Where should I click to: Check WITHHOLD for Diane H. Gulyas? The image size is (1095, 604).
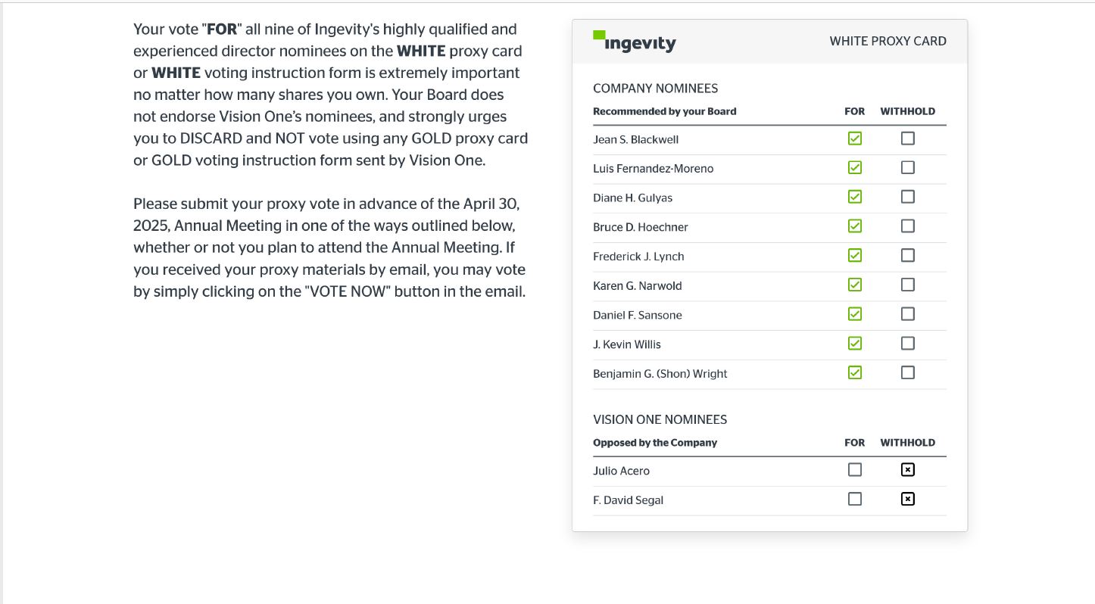(x=908, y=197)
